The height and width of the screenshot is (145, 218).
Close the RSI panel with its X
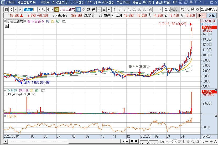(x=216, y=116)
